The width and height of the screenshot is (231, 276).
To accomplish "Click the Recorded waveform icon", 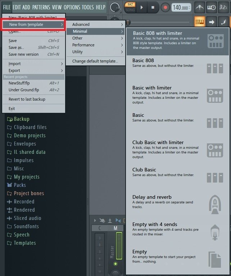I will click(x=9, y=202).
